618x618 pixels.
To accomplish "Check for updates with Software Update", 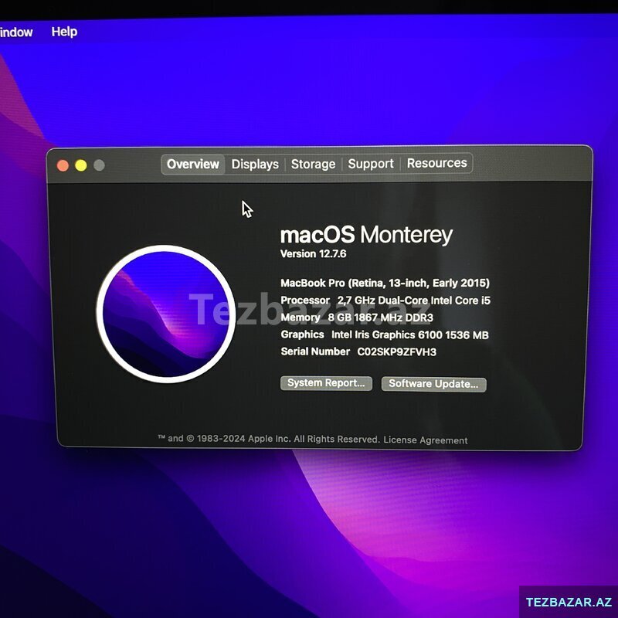I will (433, 384).
